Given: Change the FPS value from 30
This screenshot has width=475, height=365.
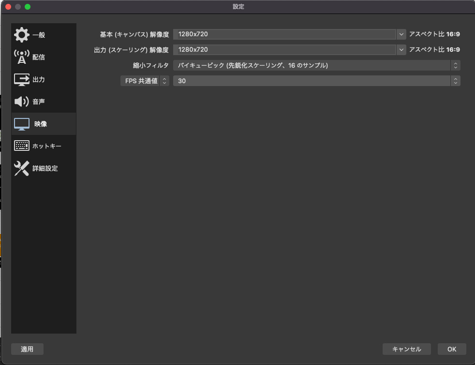Looking at the screenshot, I should click(314, 81).
